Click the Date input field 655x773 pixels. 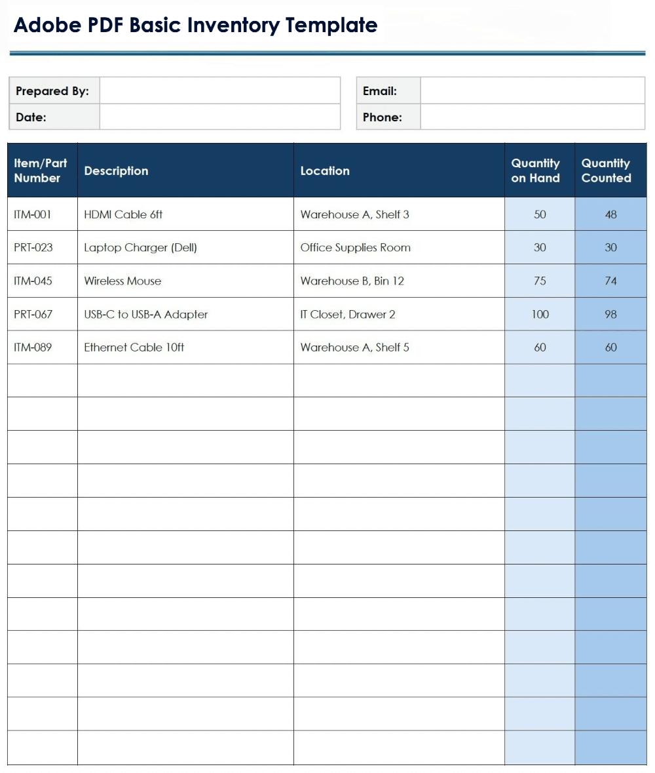(219, 117)
